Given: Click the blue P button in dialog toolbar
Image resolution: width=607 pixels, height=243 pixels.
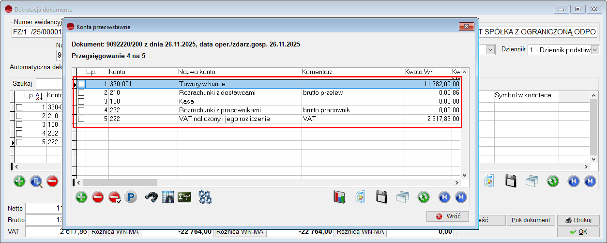Looking at the screenshot, I should pyautogui.click(x=130, y=197).
